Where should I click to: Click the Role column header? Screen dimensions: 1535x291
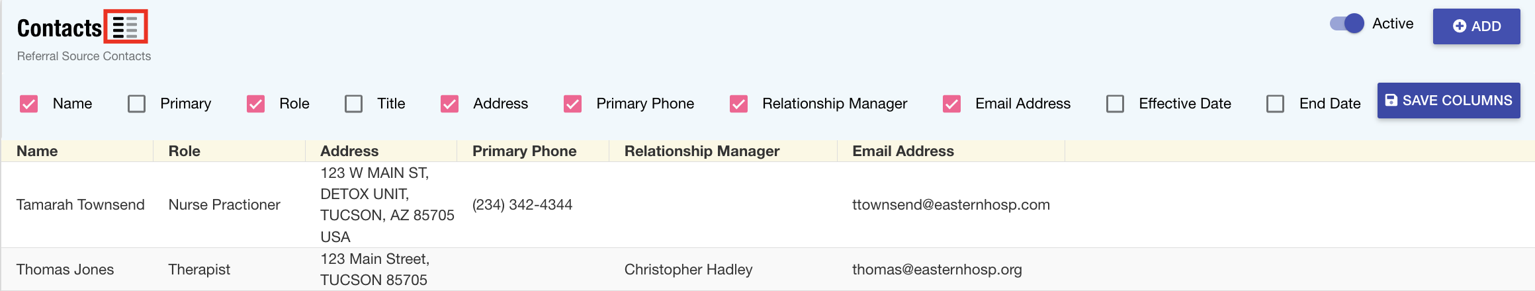pos(184,151)
